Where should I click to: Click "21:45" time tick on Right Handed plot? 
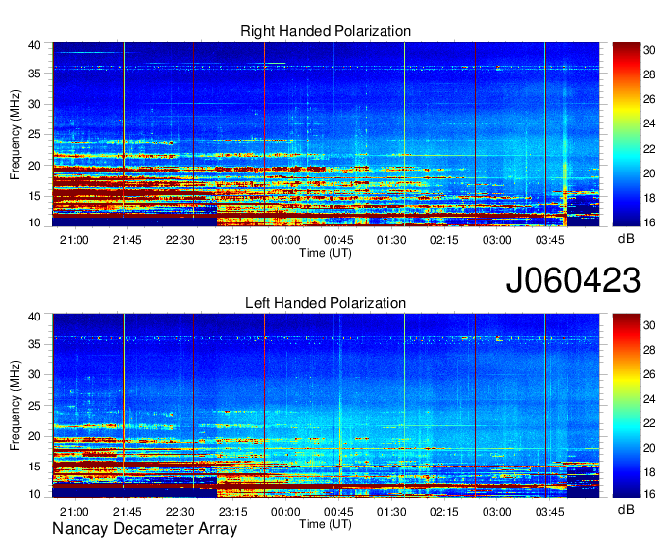coord(127,240)
